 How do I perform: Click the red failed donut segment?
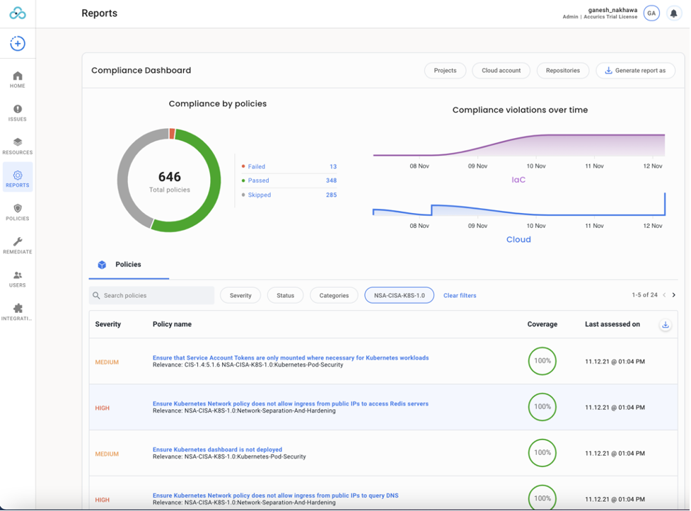173,134
